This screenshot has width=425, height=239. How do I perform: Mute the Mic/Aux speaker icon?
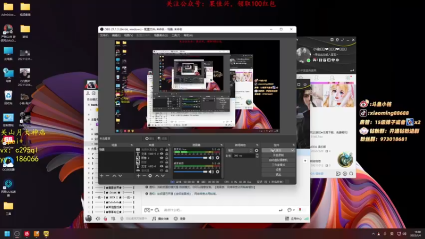[211, 158]
